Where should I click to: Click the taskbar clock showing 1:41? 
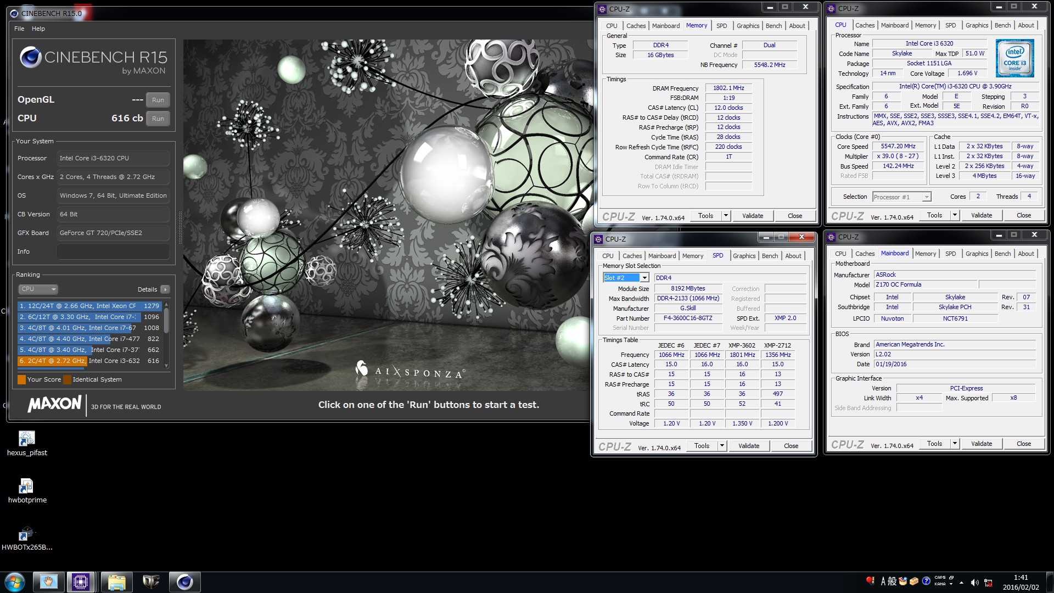(x=1021, y=582)
